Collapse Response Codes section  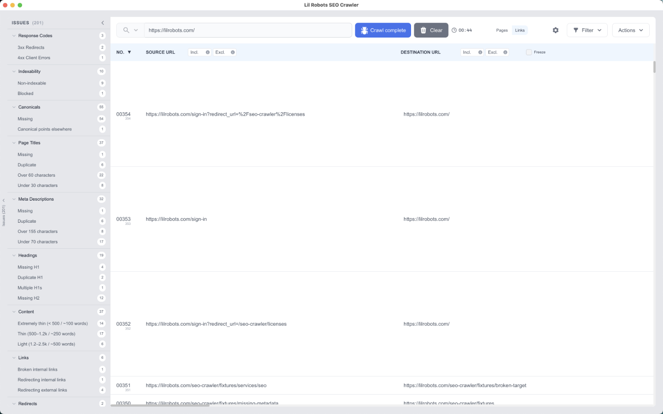click(x=14, y=36)
